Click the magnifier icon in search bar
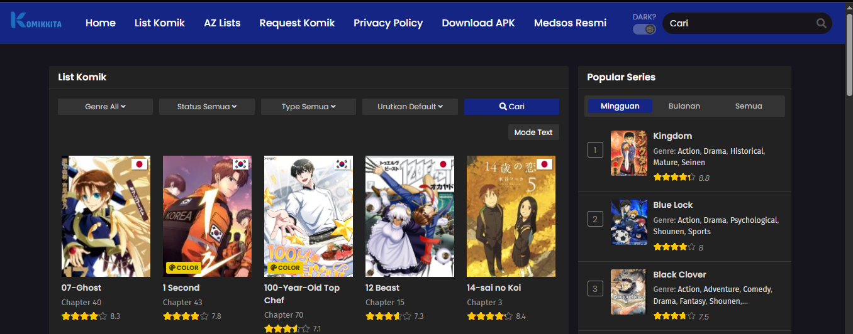This screenshot has height=334, width=853. [821, 23]
